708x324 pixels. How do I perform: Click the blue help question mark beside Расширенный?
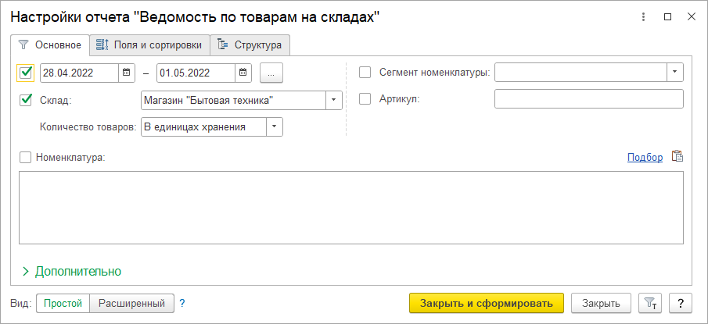point(182,303)
